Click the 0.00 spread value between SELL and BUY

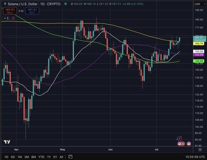pyautogui.click(x=21, y=11)
